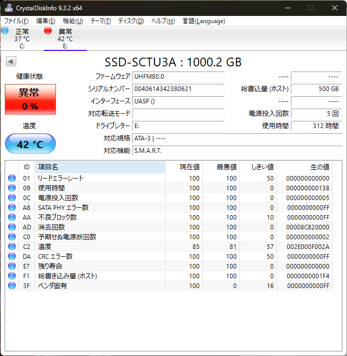The image size is (347, 356).
Task: Select the 残り寿命 attribute name
Action: (50, 266)
